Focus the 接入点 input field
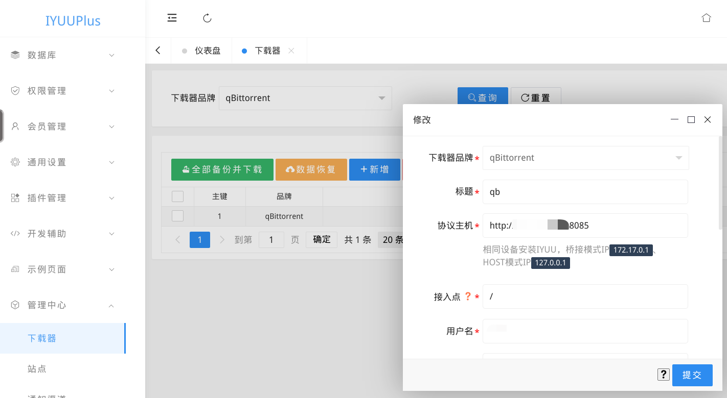Viewport: 727px width, 398px height. coord(585,296)
